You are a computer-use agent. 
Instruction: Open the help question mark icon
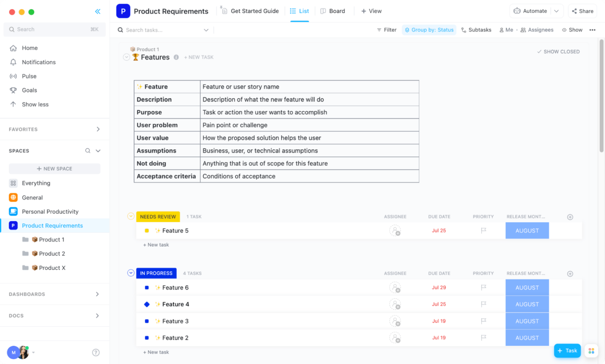(96, 352)
